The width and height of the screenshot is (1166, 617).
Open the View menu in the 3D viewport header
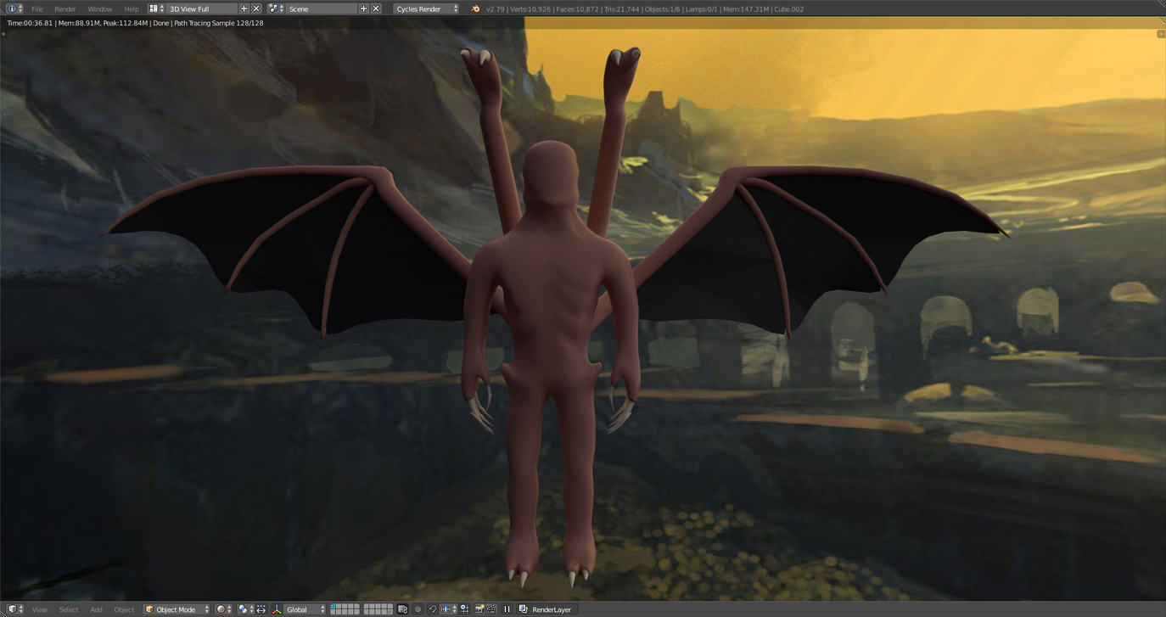[40, 609]
